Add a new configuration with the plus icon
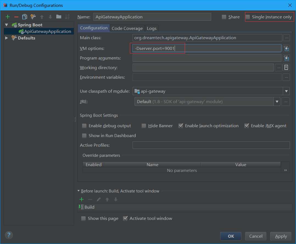This screenshot has width=296, height=244. point(8,17)
